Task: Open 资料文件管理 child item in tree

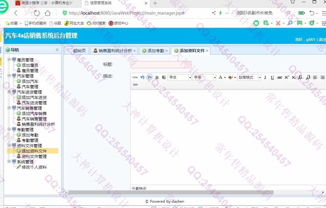Action: pos(34,156)
